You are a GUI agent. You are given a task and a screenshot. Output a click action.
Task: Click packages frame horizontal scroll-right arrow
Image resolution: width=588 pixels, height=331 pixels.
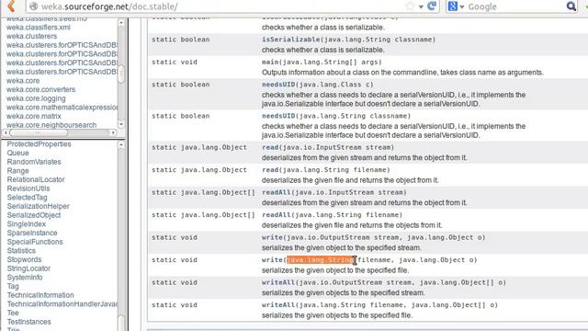click(x=113, y=132)
